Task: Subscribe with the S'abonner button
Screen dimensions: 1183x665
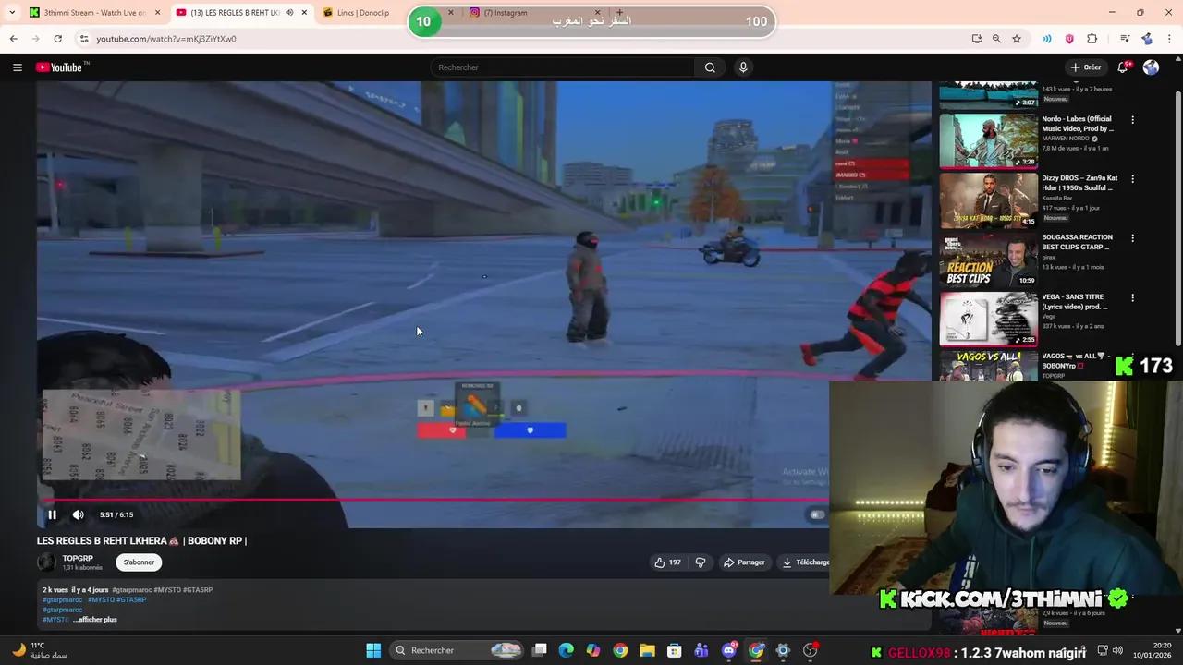Action: point(139,562)
